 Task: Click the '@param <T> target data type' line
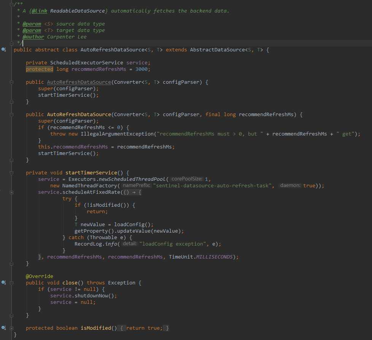[x=64, y=30]
